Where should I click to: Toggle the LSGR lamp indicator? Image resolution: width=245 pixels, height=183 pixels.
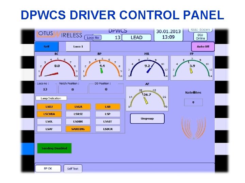point(78,107)
